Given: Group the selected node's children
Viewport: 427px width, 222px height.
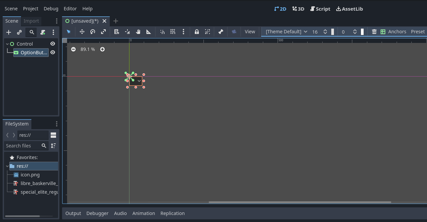Looking at the screenshot, I should 207,32.
